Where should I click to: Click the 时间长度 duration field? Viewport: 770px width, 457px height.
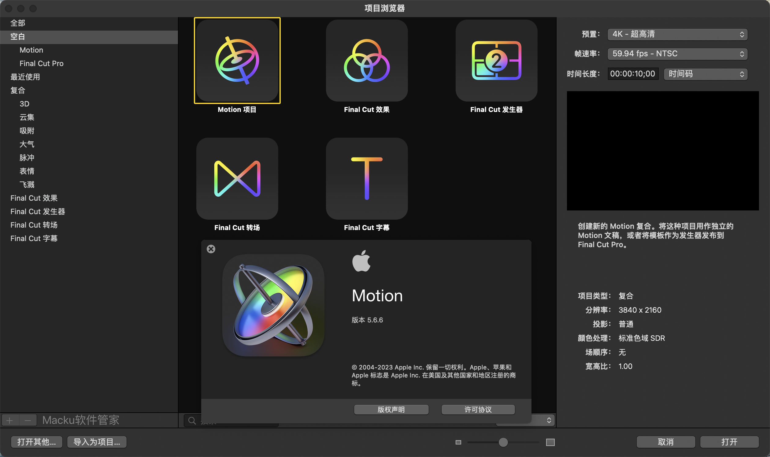pos(633,74)
